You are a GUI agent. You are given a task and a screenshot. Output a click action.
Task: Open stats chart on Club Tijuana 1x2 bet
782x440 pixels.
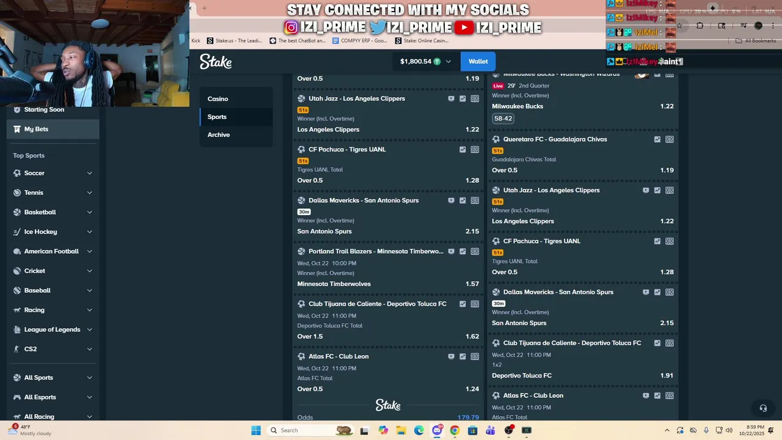point(657,343)
